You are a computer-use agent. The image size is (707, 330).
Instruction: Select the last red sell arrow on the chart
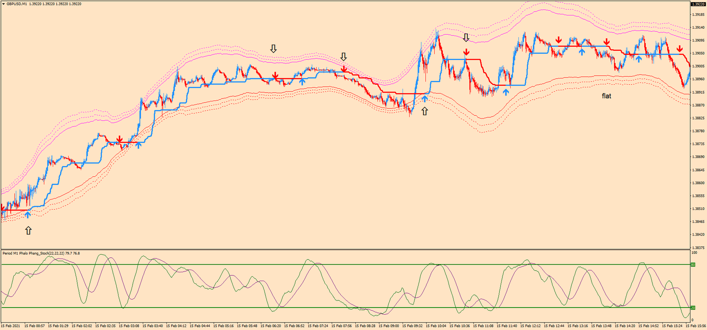pyautogui.click(x=680, y=49)
